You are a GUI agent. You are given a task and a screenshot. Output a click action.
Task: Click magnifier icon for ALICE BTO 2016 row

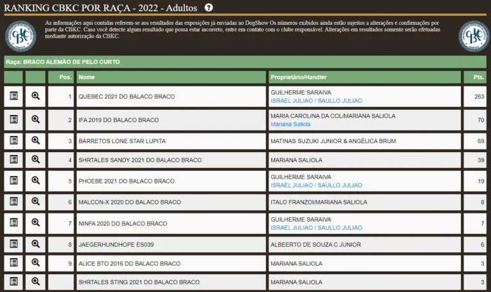[36, 263]
